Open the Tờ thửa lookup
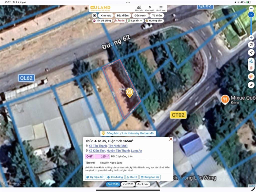 [157, 15]
